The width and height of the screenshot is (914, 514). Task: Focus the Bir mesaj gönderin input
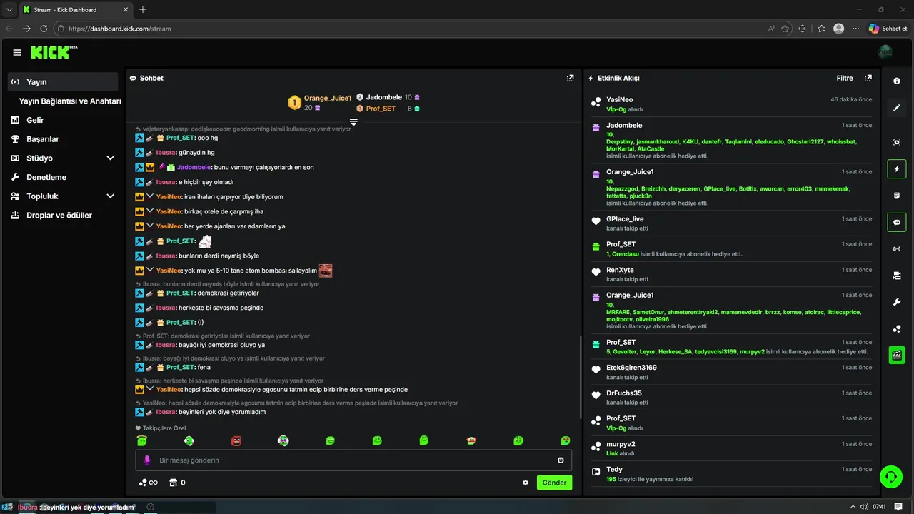click(x=355, y=460)
